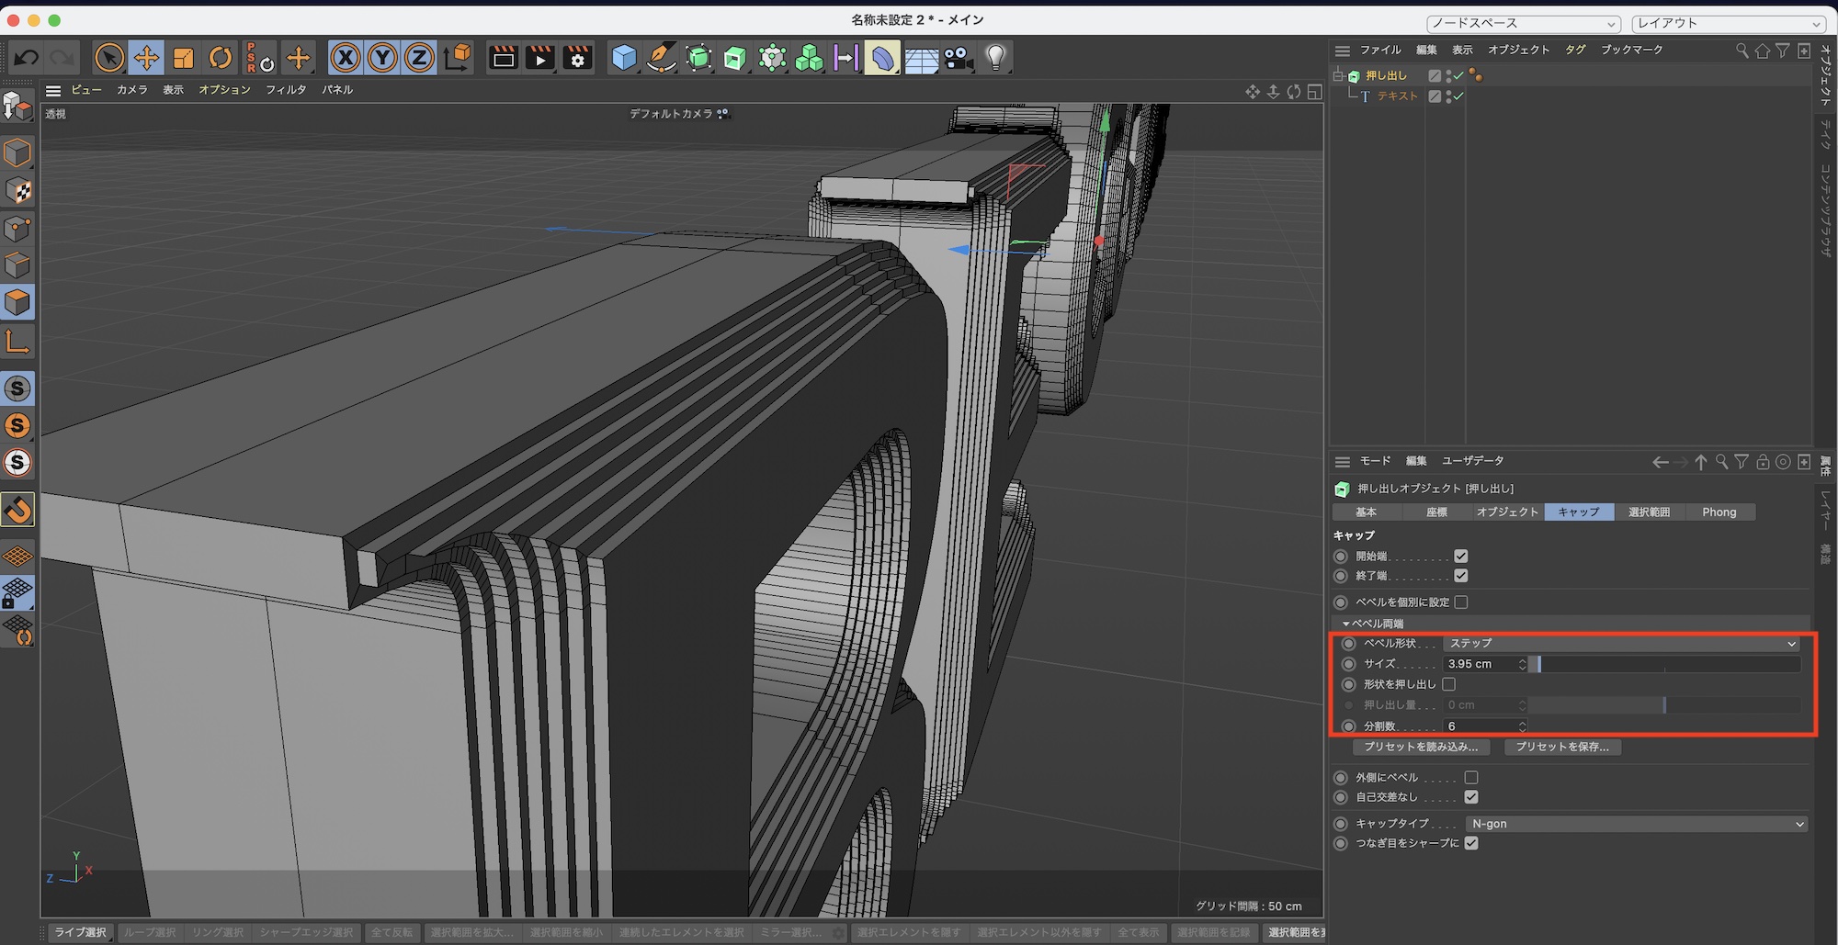Viewport: 1838px width, 945px height.
Task: Open the キャップタイプ N-gon dropdown
Action: pos(1636,824)
